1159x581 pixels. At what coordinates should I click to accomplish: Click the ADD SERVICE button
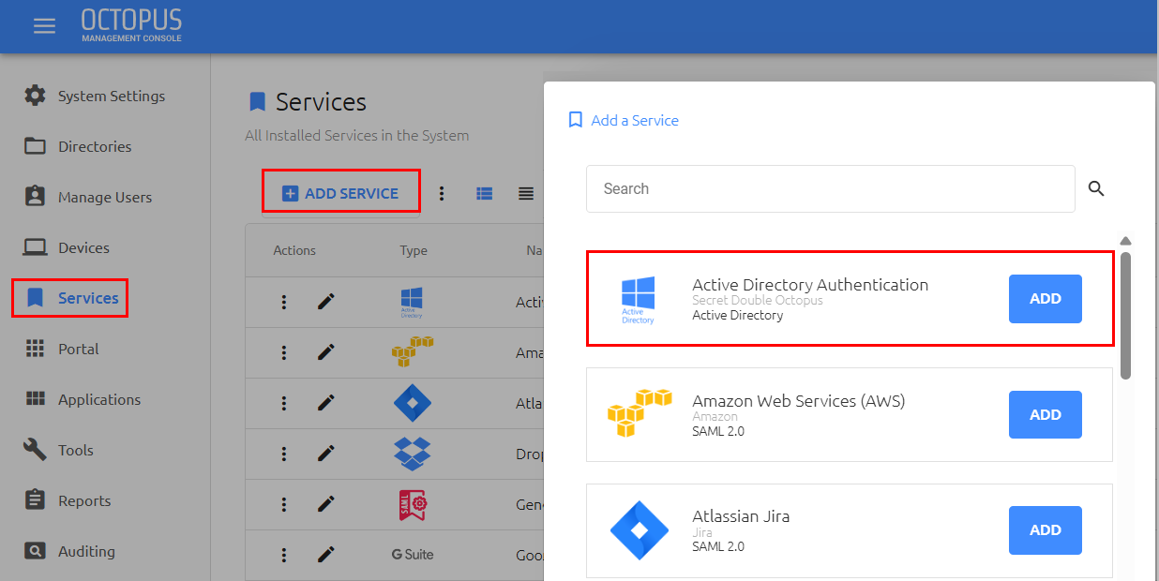tap(340, 192)
